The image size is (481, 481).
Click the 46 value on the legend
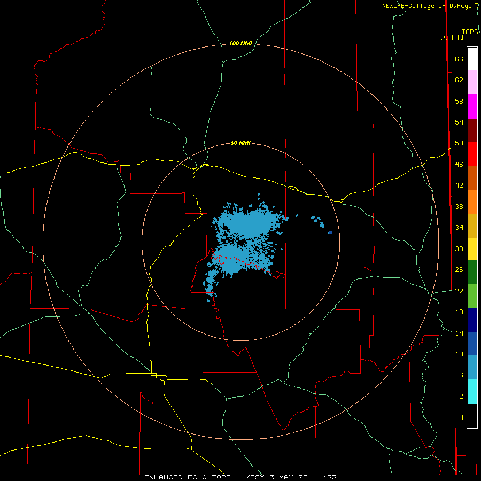459,165
